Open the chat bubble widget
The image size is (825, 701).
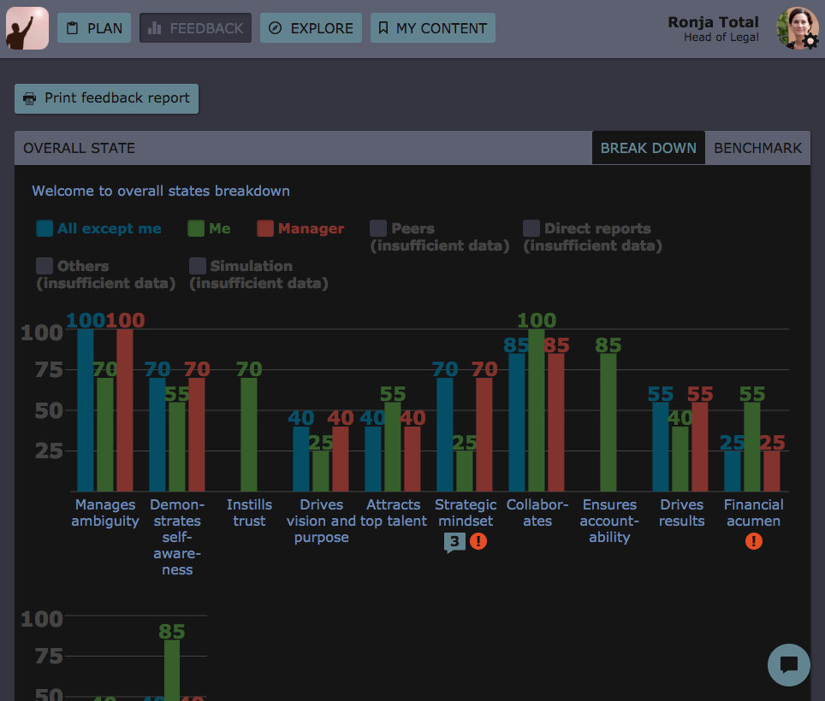coord(789,665)
